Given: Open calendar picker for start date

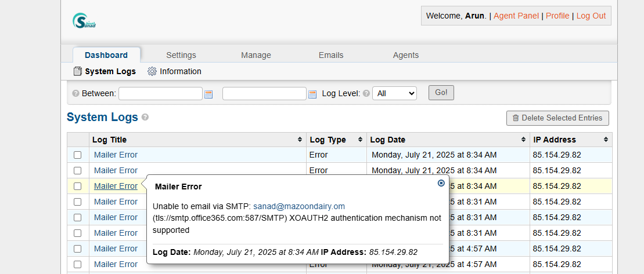Looking at the screenshot, I should (208, 94).
